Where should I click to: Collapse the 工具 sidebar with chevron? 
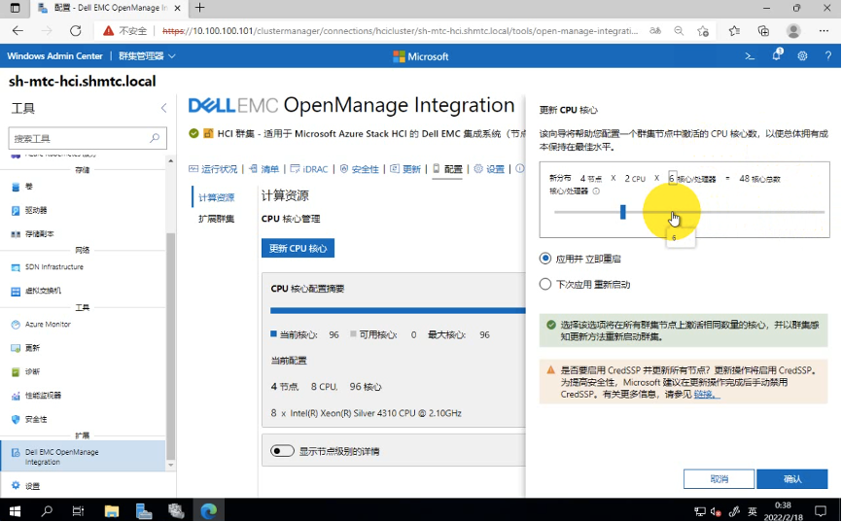click(163, 108)
